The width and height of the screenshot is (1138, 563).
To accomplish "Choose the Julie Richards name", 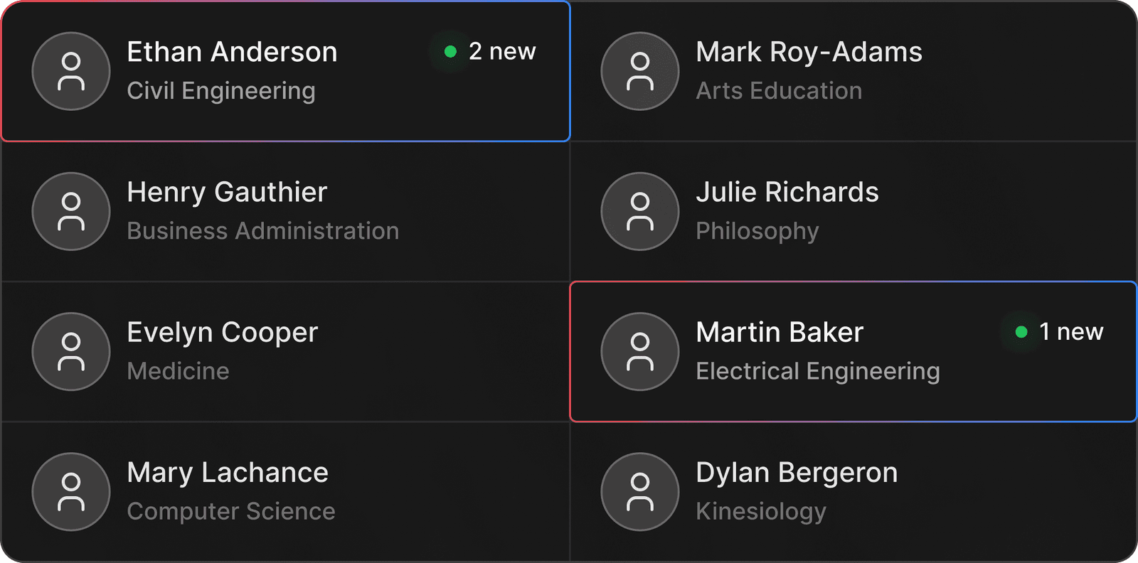I will (787, 192).
